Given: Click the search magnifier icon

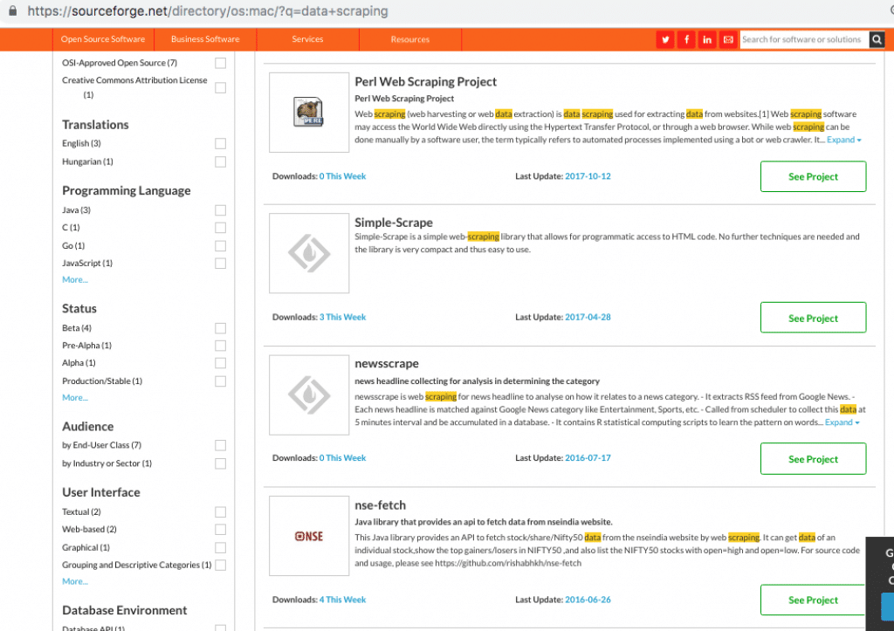Looking at the screenshot, I should click(x=877, y=39).
